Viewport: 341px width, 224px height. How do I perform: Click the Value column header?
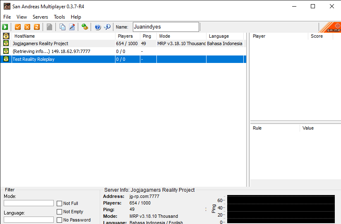pyautogui.click(x=320, y=128)
